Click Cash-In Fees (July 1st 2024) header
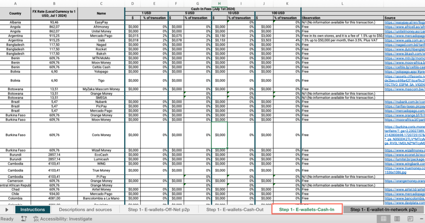The height and width of the screenshot is (223, 425). pyautogui.click(x=213, y=9)
